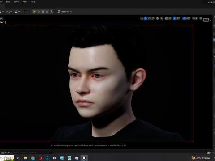Expand the viewport layout chevron

(210, 20)
